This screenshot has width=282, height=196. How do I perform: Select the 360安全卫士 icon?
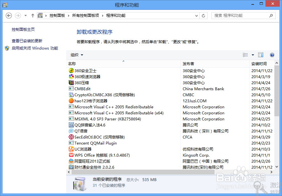(71, 71)
